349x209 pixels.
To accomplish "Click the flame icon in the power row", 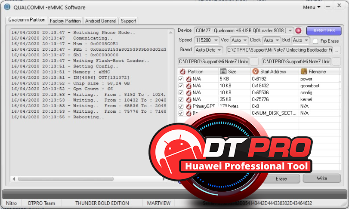I will (x=189, y=79).
